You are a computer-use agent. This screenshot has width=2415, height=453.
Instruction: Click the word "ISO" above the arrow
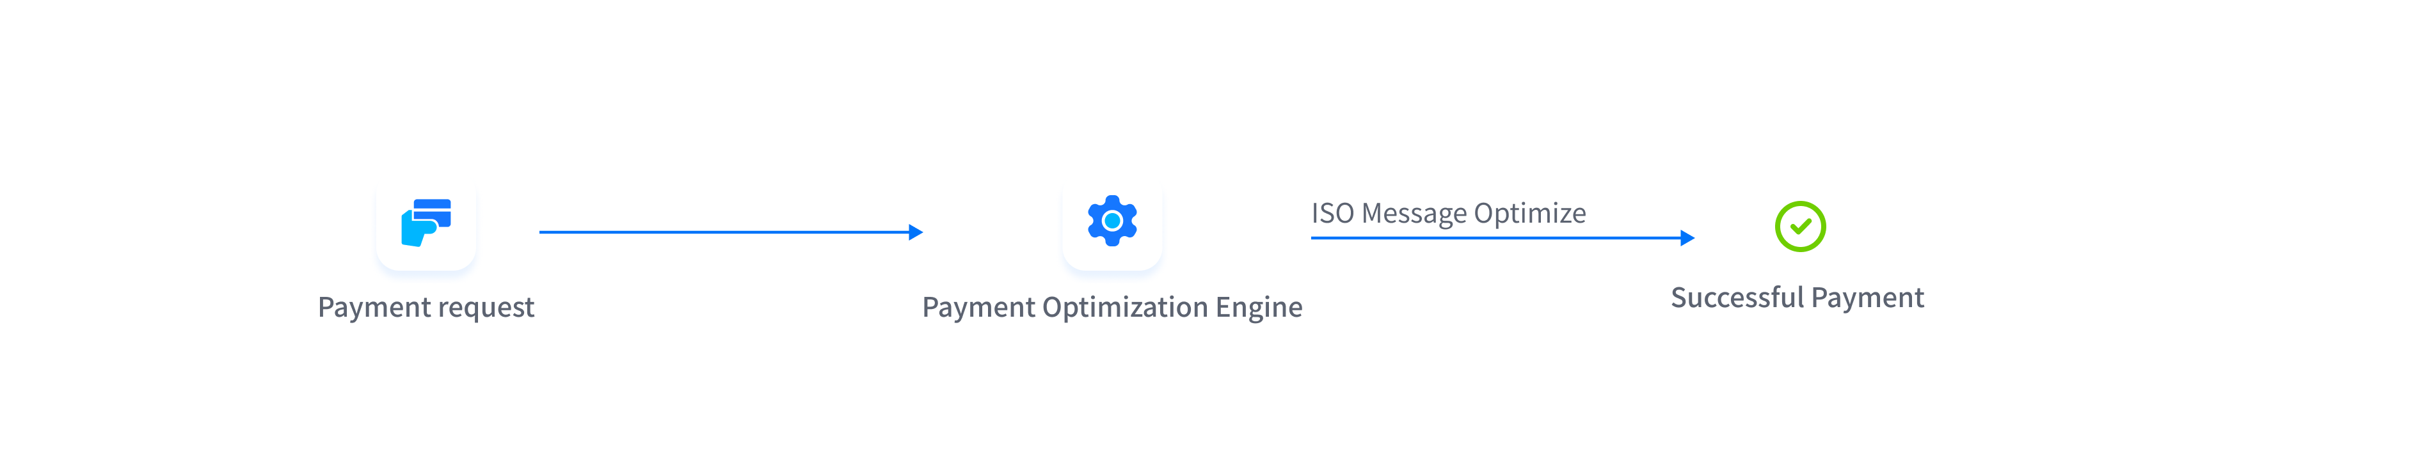(x=1332, y=214)
